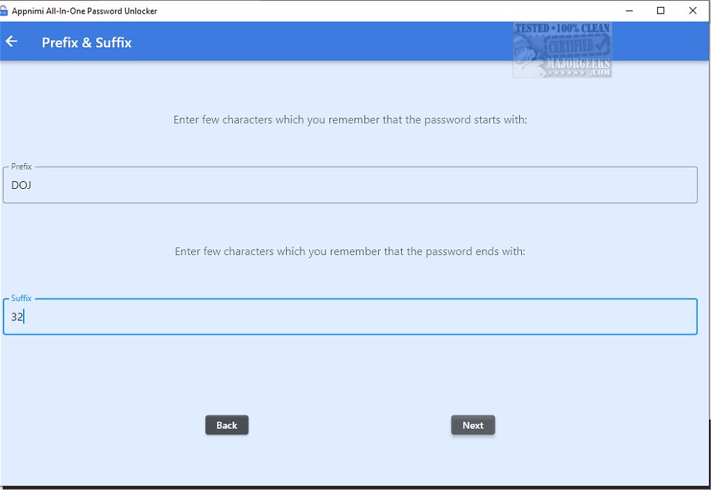Click the Prefix field label
The height and width of the screenshot is (490, 711).
(x=22, y=167)
